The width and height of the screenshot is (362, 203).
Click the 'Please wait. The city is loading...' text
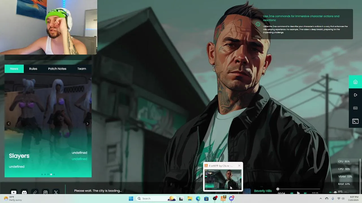point(98,191)
